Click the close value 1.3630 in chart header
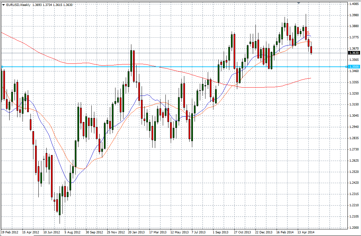Screen dimensions: 361x236 click(x=68, y=5)
